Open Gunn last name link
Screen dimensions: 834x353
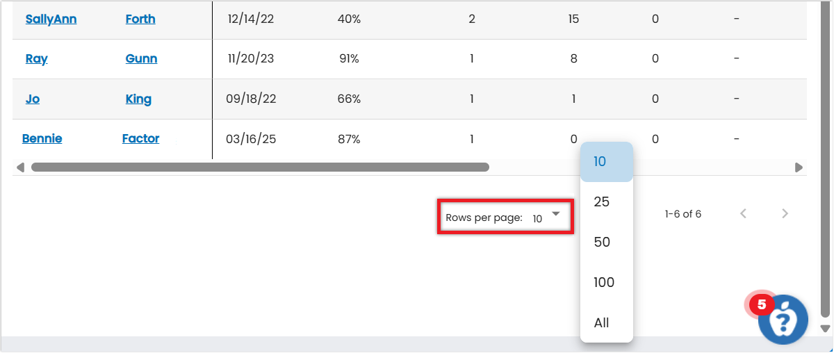141,59
